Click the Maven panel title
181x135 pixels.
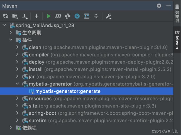coord(10,6)
